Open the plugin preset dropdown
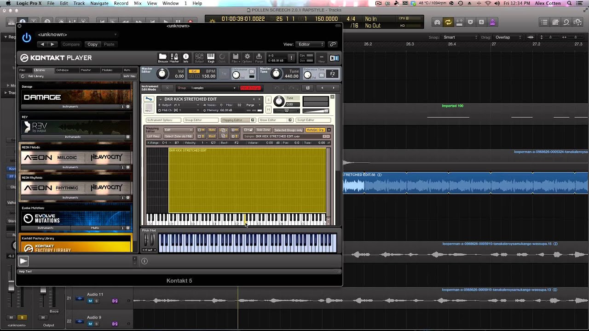Viewport: 589px width, 331px height. coord(77,34)
